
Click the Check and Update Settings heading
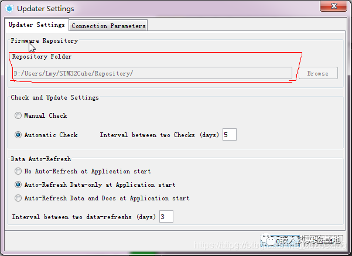coord(54,97)
